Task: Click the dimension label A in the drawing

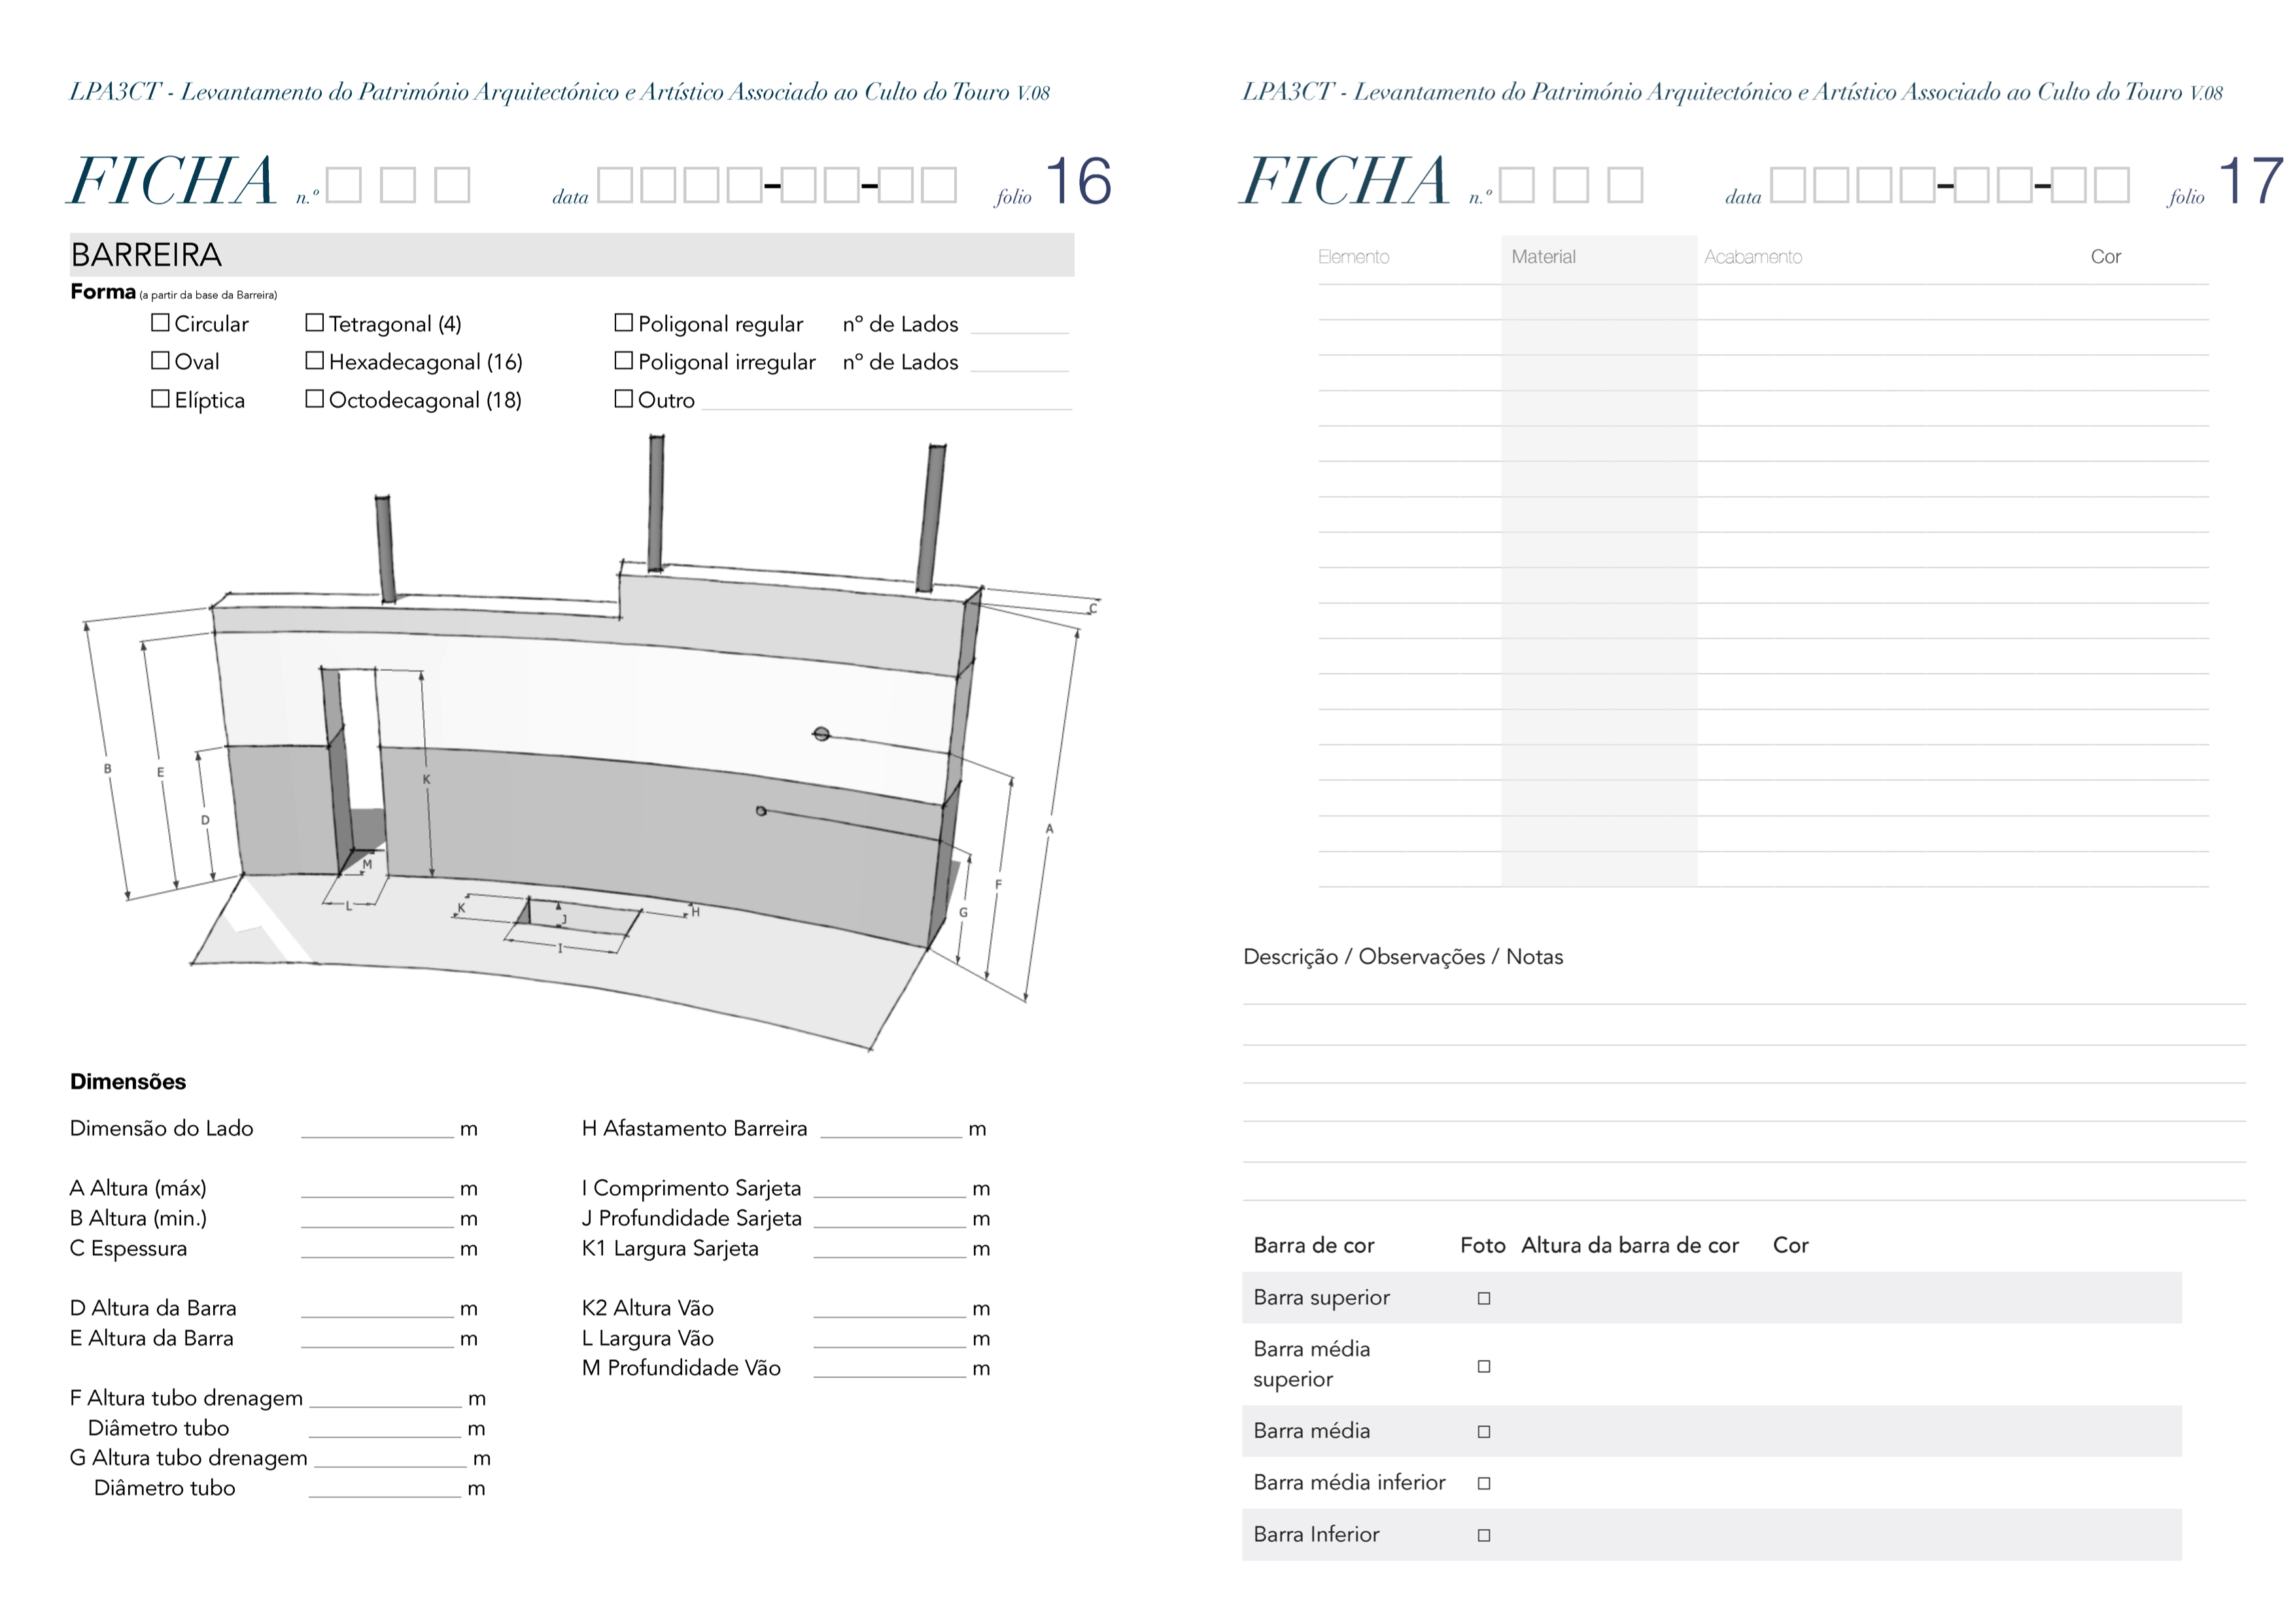Action: [1050, 829]
